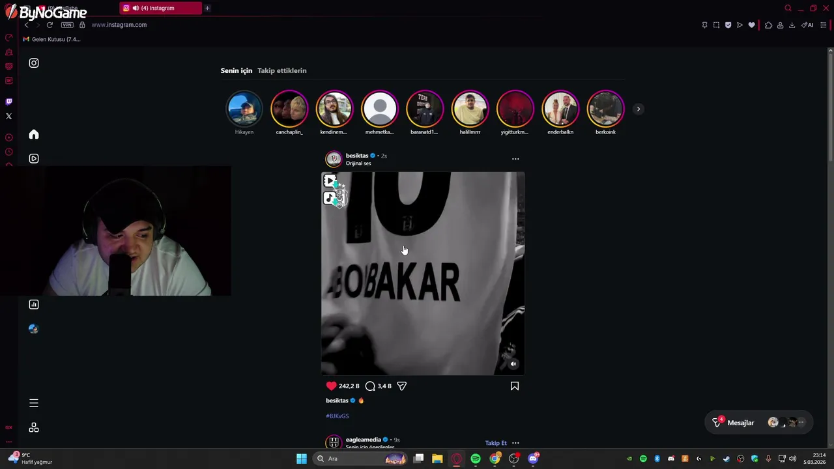Open Instagram dashboard chart icon
Image resolution: width=834 pixels, height=469 pixels.
pyautogui.click(x=34, y=304)
